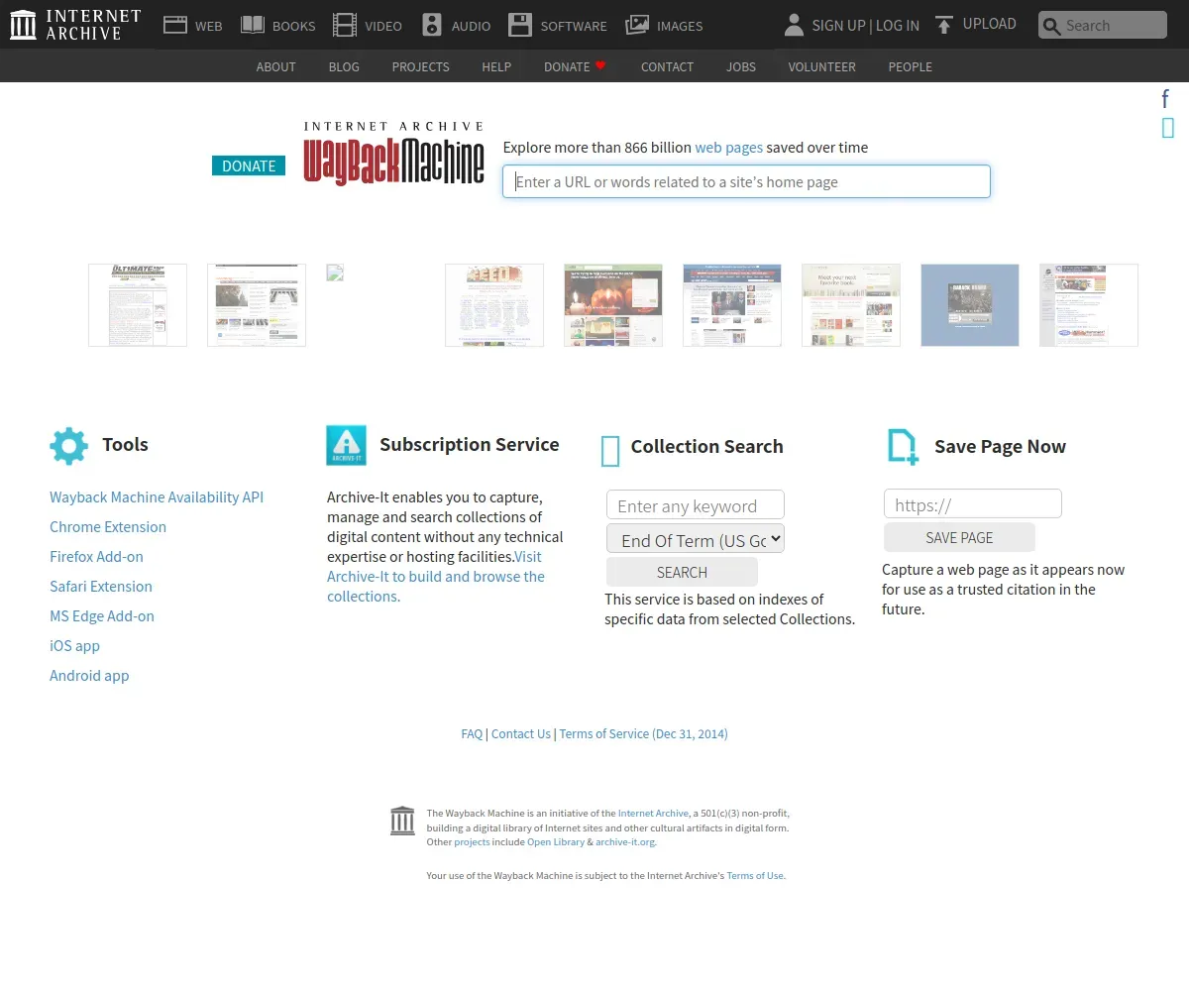Open the Books section icon
1189x991 pixels.
[x=253, y=25]
